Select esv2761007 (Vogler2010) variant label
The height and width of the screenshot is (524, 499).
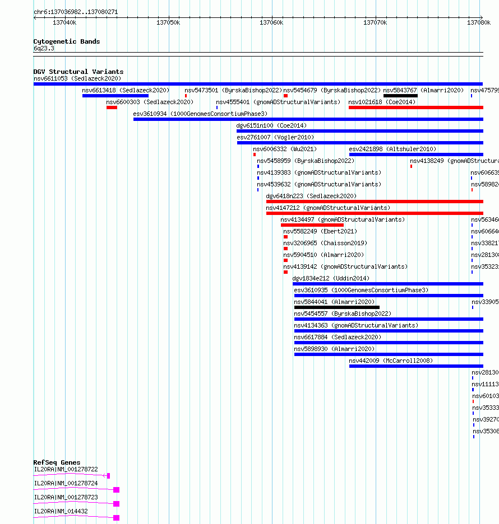tap(275, 137)
